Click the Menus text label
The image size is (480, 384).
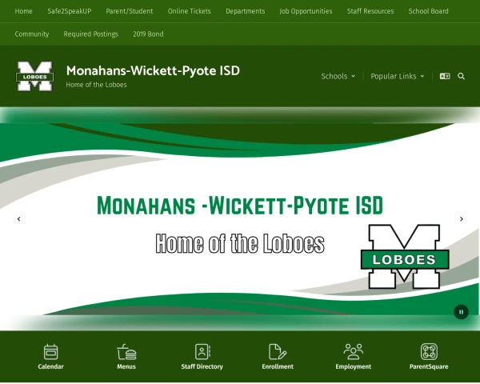pos(126,366)
